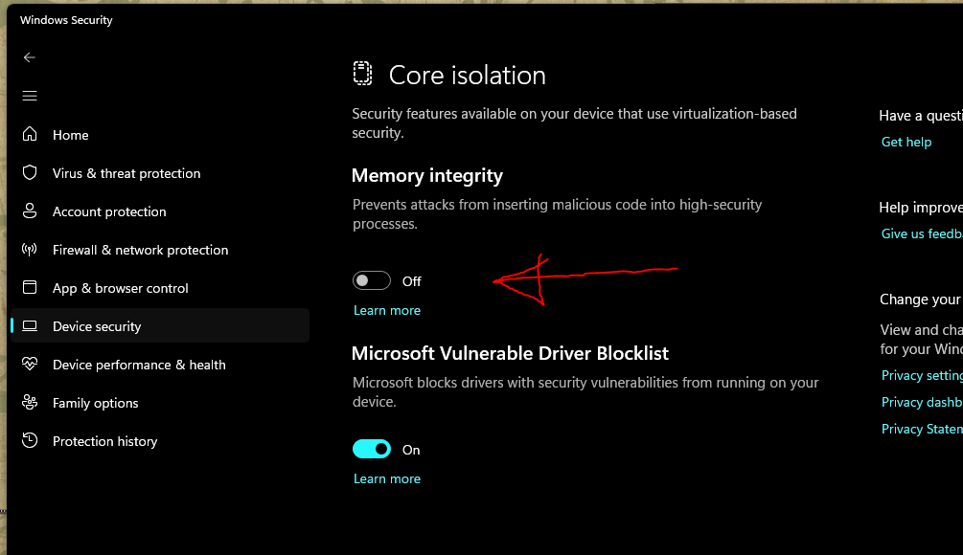Select the Family options people icon
This screenshot has width=963, height=555.
coord(30,402)
